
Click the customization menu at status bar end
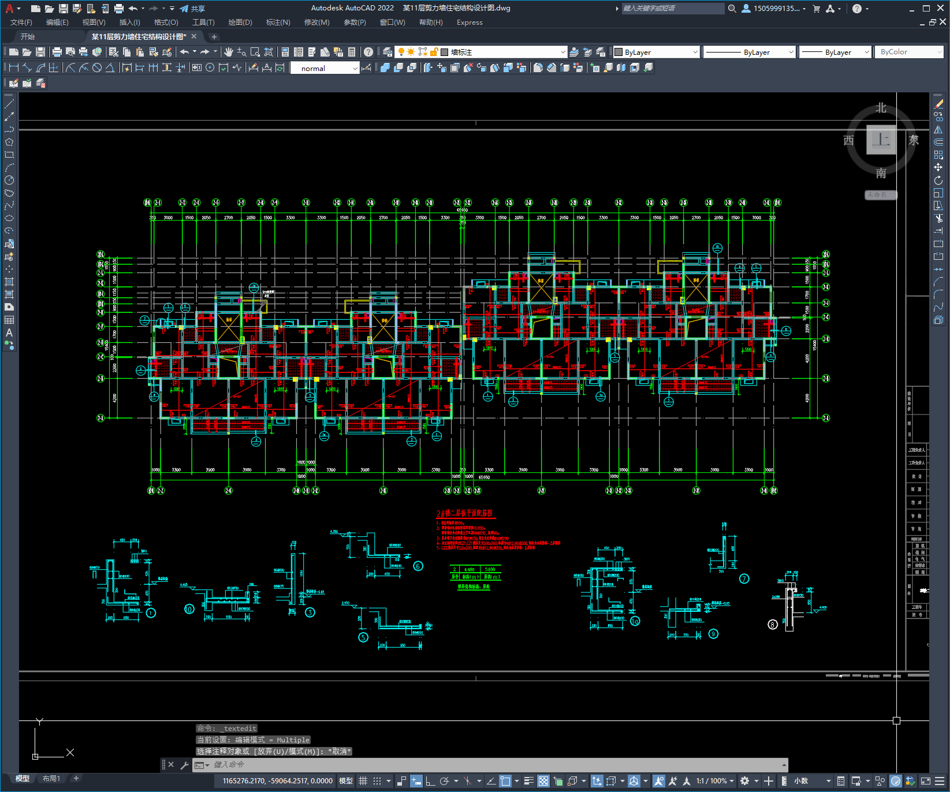940,781
